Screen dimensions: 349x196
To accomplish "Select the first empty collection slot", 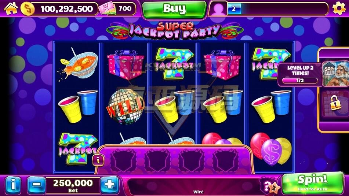I will [x=123, y=160].
